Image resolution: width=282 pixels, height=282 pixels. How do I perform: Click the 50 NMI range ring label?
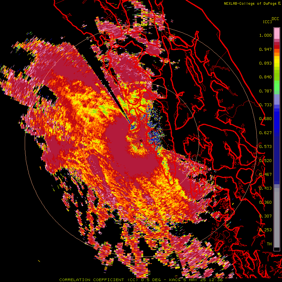[141, 83]
